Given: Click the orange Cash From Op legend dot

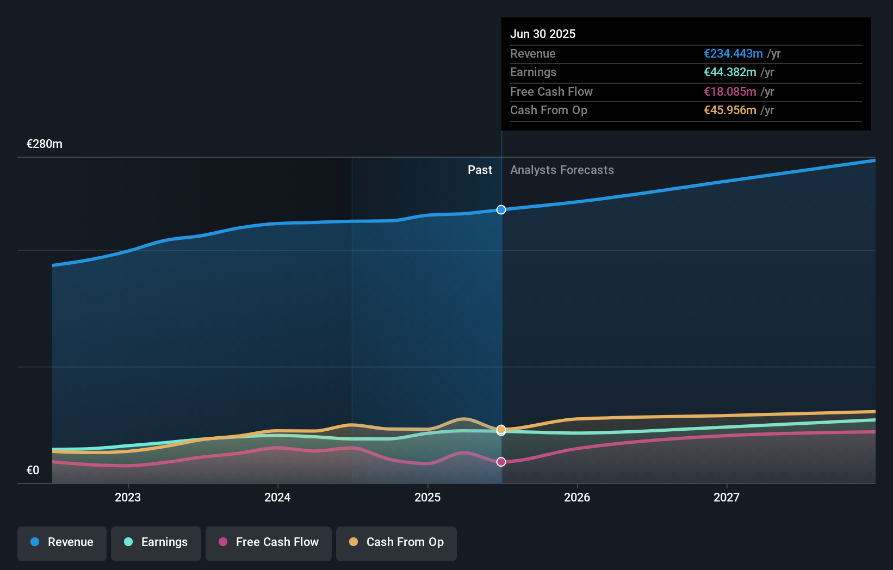Looking at the screenshot, I should click(354, 542).
